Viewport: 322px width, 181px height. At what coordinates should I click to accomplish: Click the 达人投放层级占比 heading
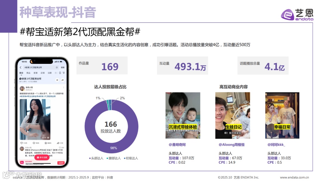pos(110,87)
